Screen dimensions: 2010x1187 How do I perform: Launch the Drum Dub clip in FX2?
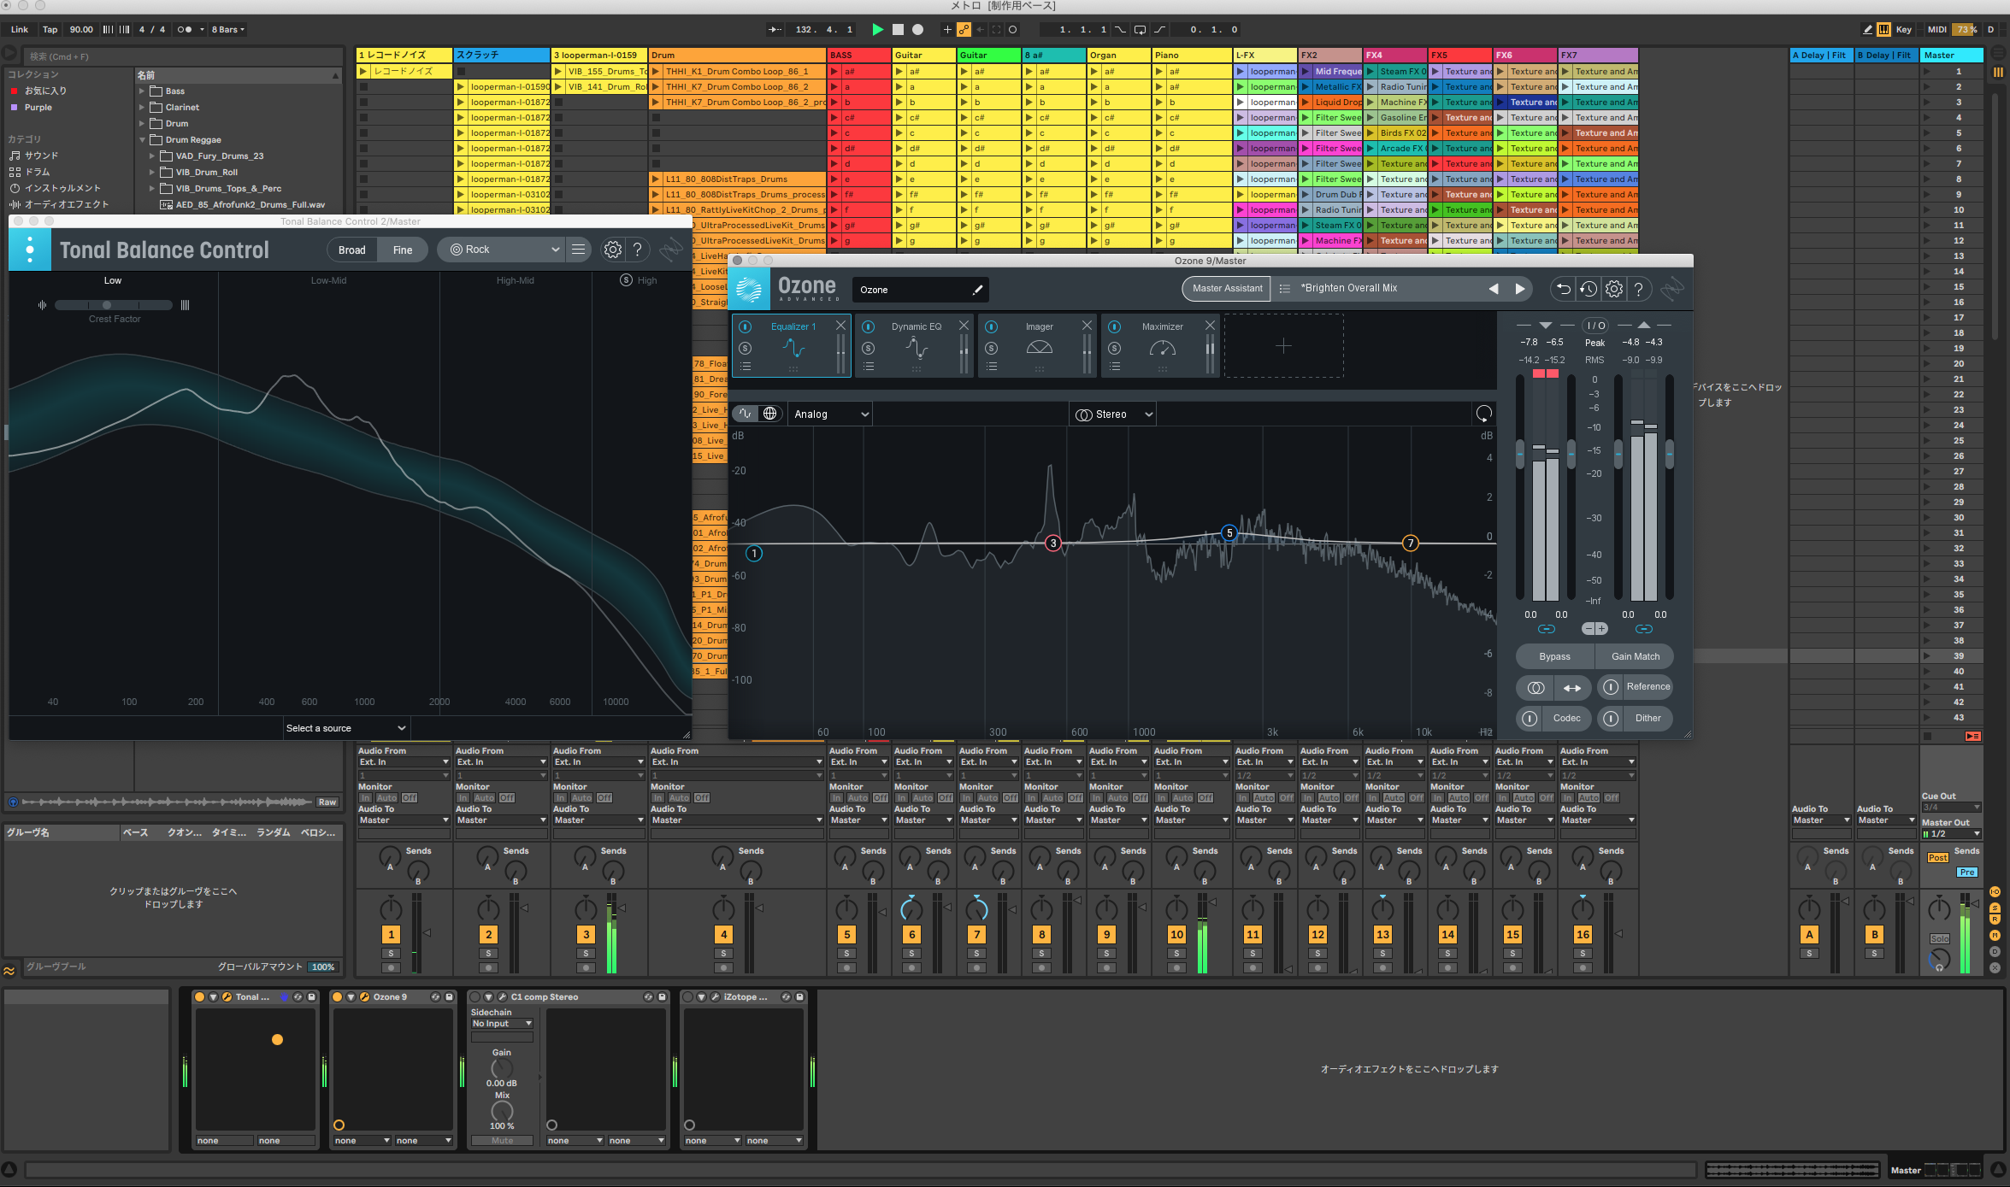pos(1305,194)
